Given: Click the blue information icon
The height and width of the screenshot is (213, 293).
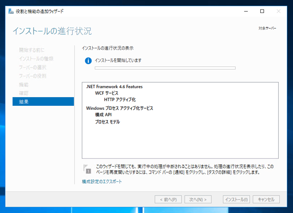Looking at the screenshot, I should point(88,60).
